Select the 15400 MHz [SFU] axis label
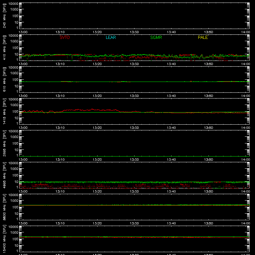255x255 pixels. pos(4,239)
